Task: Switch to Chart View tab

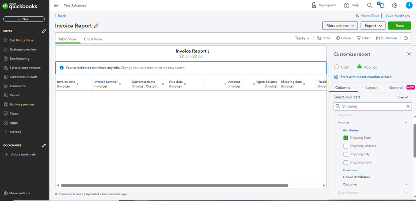Action: [93, 39]
